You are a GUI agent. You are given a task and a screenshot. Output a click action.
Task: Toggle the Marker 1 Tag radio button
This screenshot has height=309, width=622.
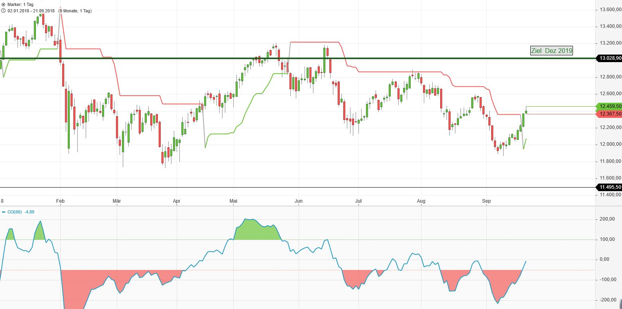tap(4, 4)
